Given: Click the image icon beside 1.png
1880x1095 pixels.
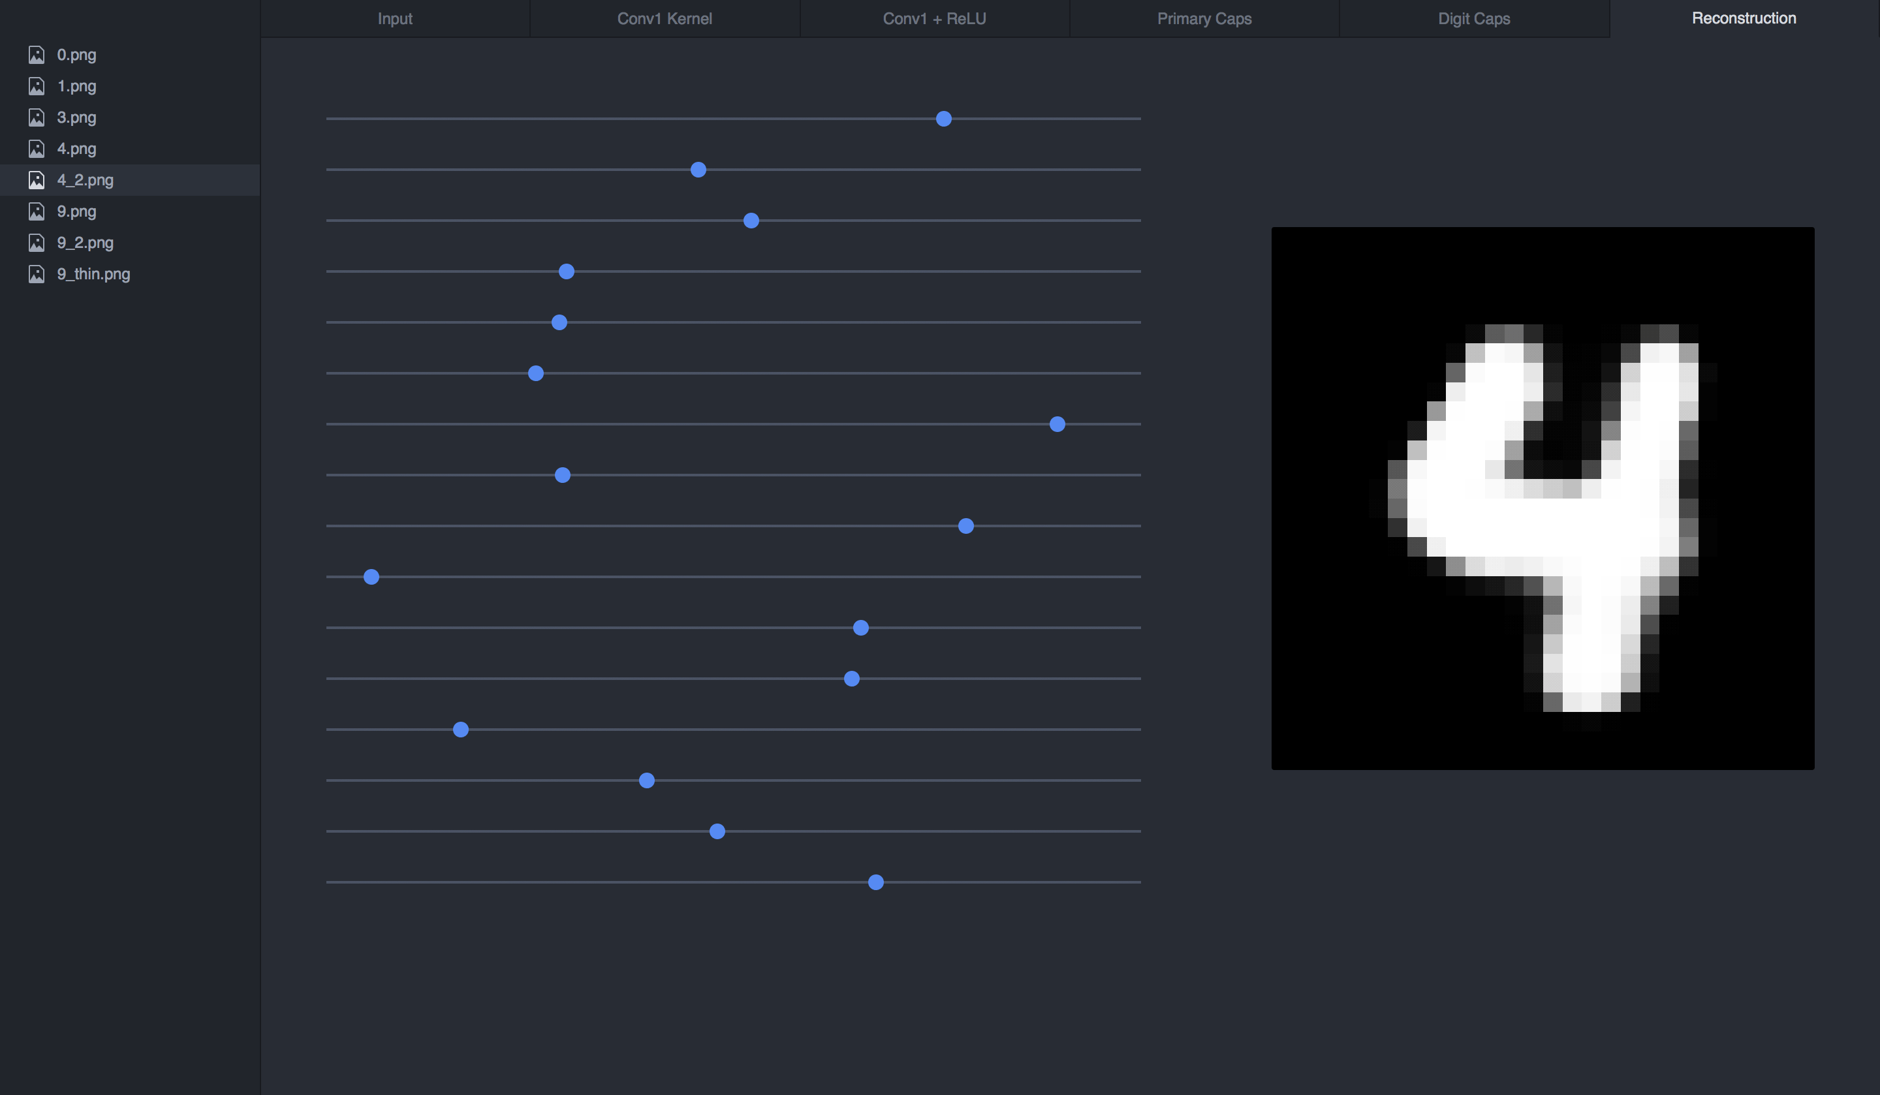Looking at the screenshot, I should tap(36, 85).
